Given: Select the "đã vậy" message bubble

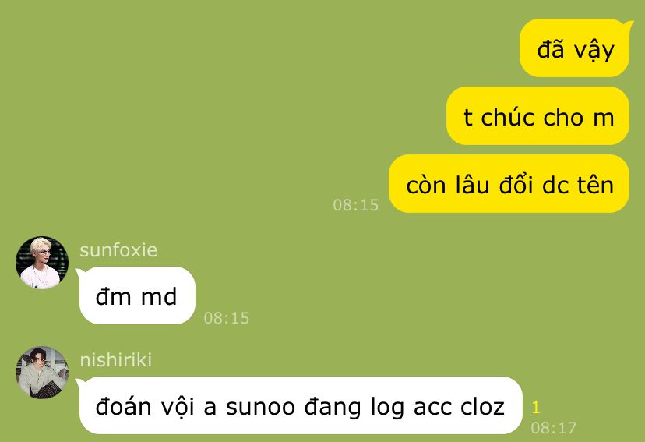Looking at the screenshot, I should 575,48.
